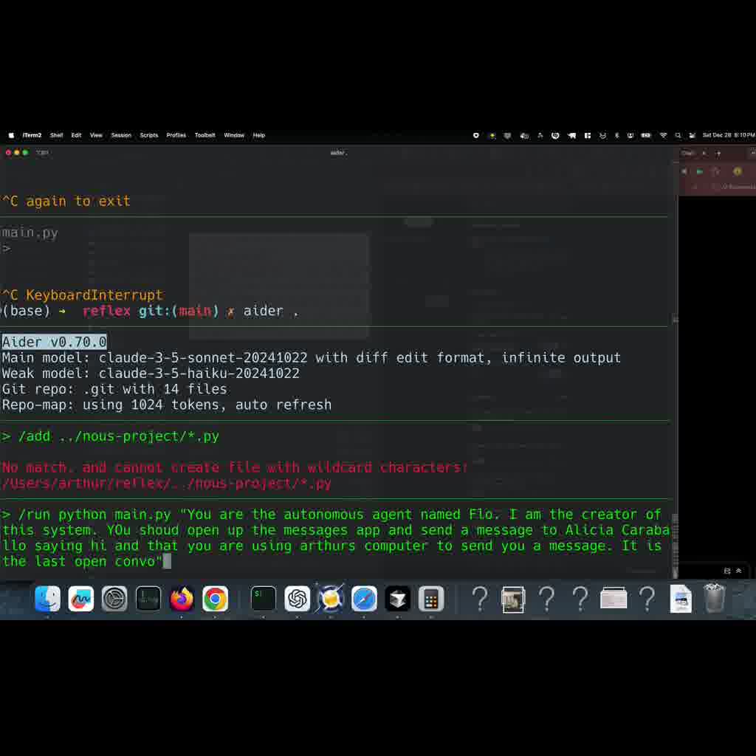Zoom the aider window with green button

[26, 152]
